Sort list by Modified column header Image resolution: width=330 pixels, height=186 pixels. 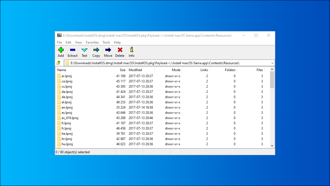coord(135,70)
